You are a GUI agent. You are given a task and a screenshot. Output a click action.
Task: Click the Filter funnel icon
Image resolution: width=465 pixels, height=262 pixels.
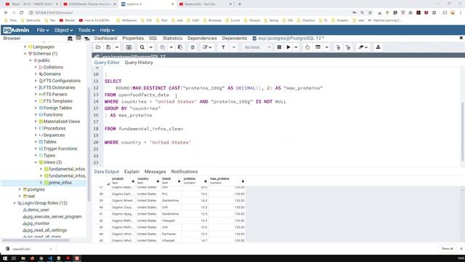(x=223, y=47)
